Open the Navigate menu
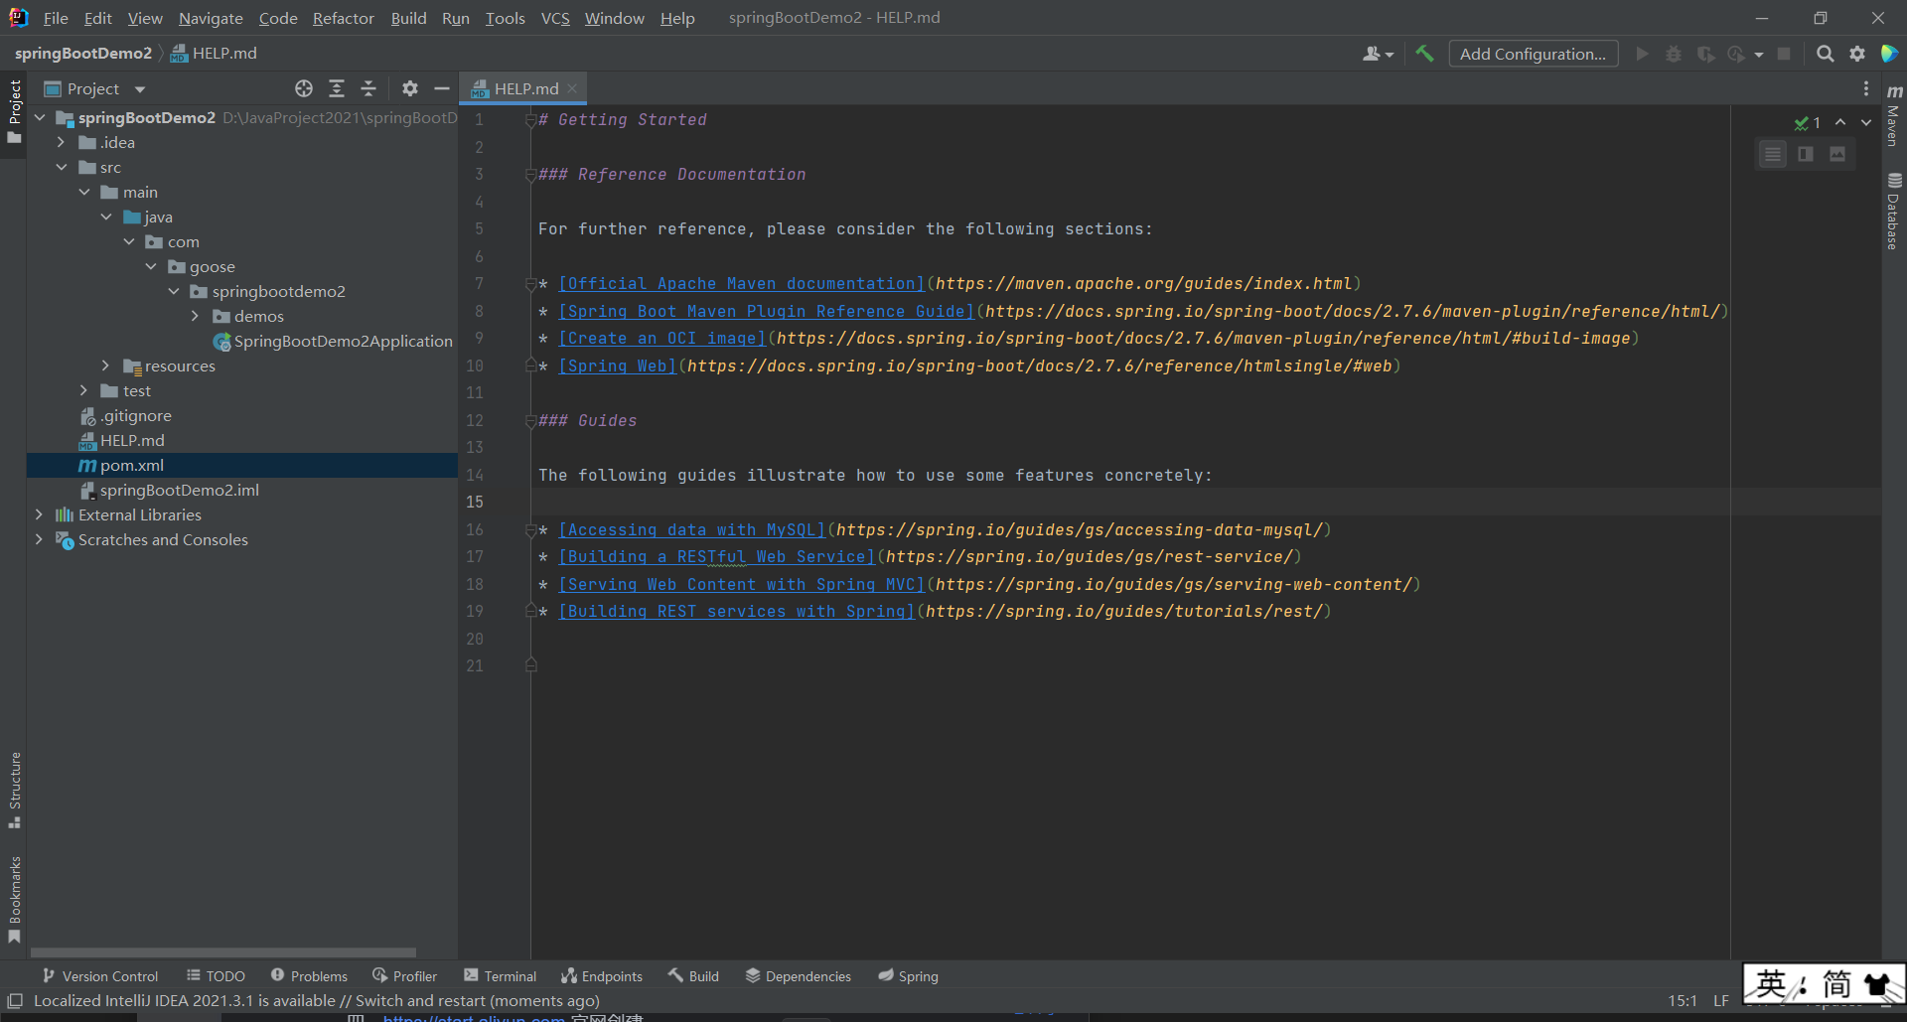1907x1022 pixels. 211,18
